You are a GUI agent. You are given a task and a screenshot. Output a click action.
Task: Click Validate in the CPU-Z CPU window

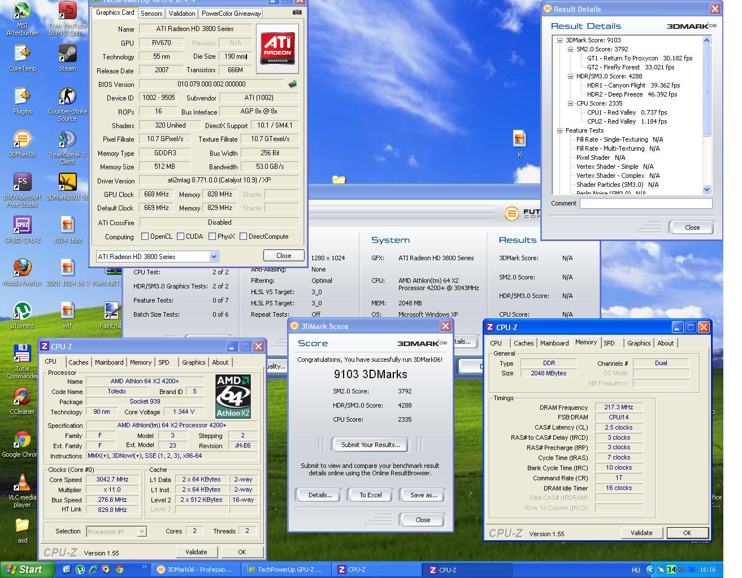coord(196,552)
